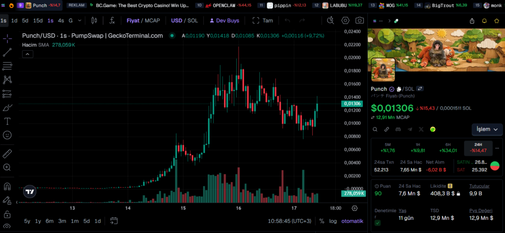Switch the USD / SOL currency toggle
Image resolution: width=505 pixels, height=233 pixels.
183,21
